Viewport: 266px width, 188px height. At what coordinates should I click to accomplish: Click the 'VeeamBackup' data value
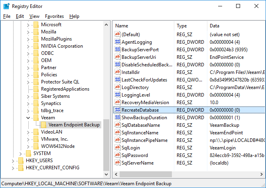click(x=225, y=125)
